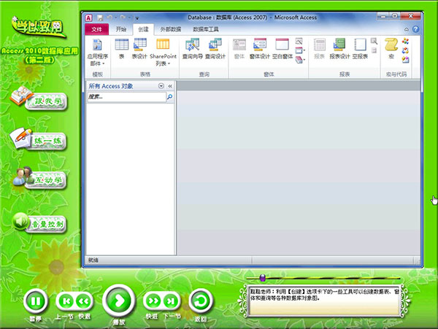The width and height of the screenshot is (438, 329).
Task: Pause playback with the 暂停 button
Action: pos(36,301)
